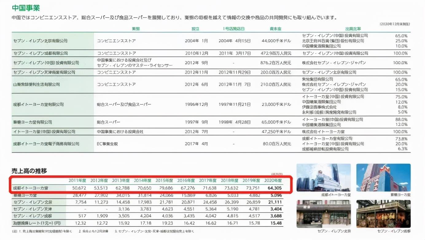Select the 2011年度 column header

click(77, 181)
